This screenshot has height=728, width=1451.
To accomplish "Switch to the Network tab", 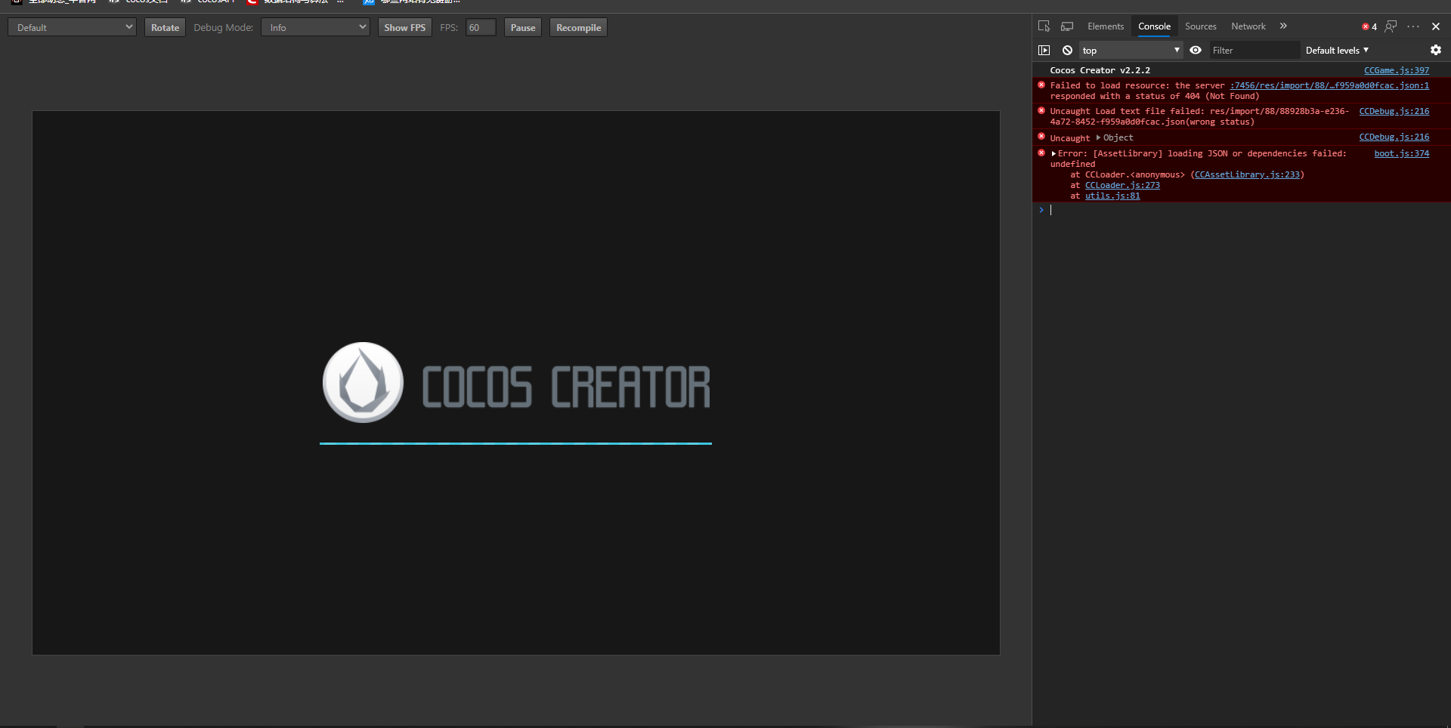I will (x=1248, y=26).
